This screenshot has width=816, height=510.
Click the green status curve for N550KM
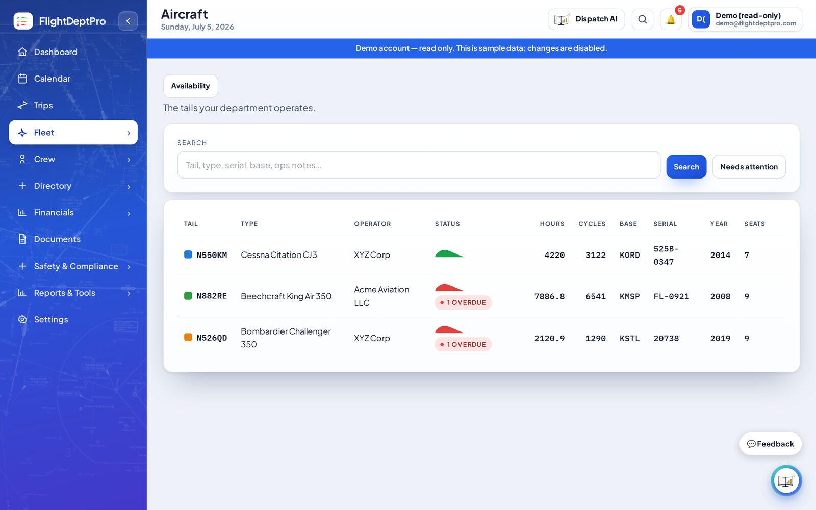[449, 253]
